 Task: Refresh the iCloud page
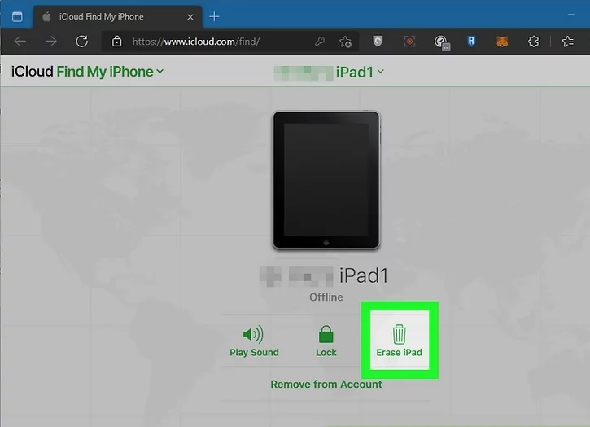tap(81, 42)
